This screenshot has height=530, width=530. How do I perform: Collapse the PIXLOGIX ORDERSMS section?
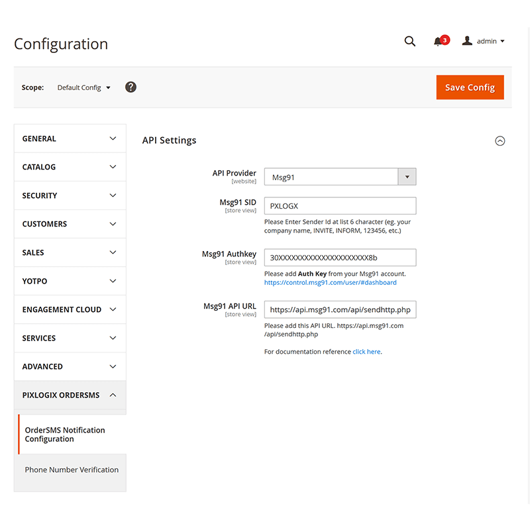tap(70, 395)
